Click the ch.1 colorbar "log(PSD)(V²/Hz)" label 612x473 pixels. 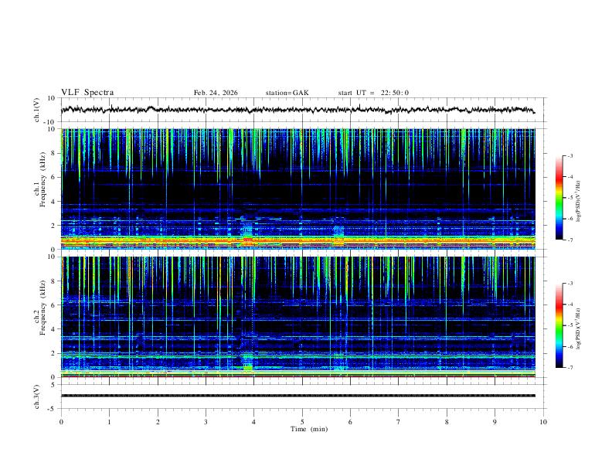pyautogui.click(x=578, y=202)
